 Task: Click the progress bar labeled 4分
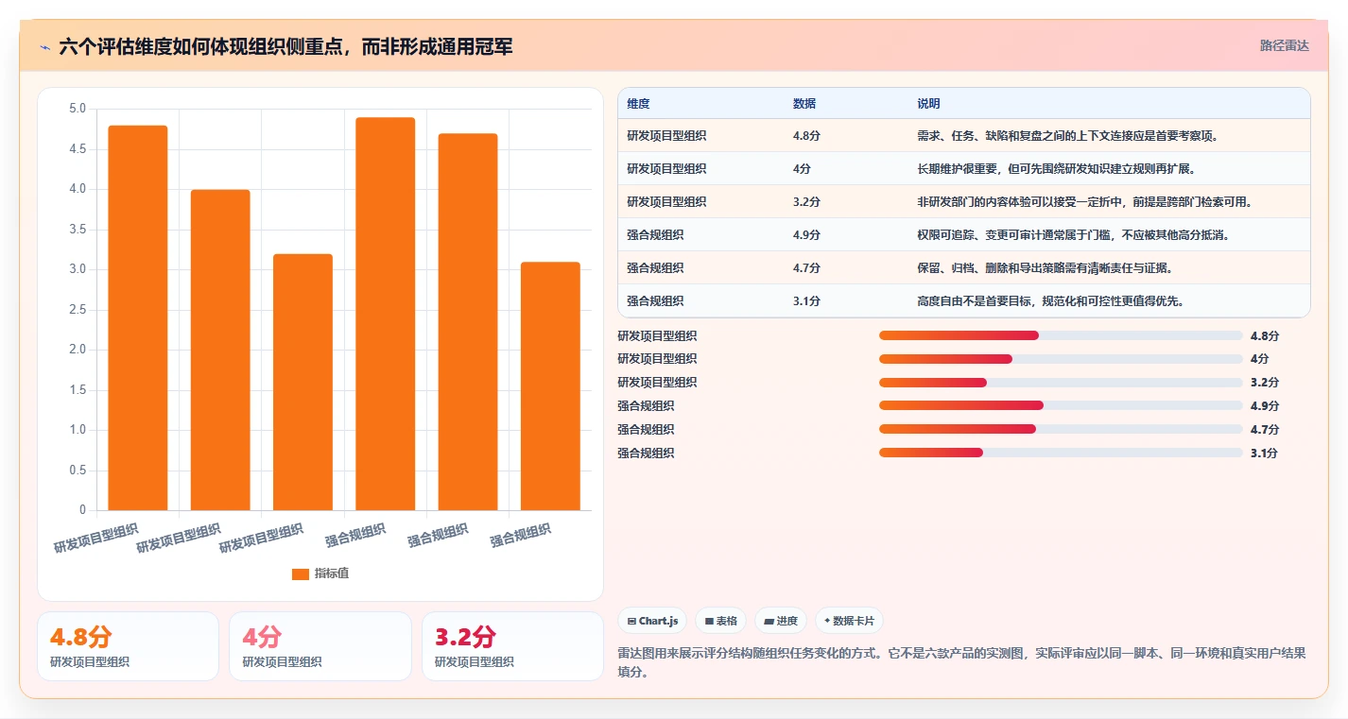point(1061,359)
